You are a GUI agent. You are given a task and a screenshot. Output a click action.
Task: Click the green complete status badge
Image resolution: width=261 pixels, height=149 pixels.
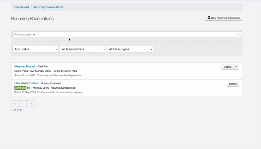pyautogui.click(x=20, y=88)
